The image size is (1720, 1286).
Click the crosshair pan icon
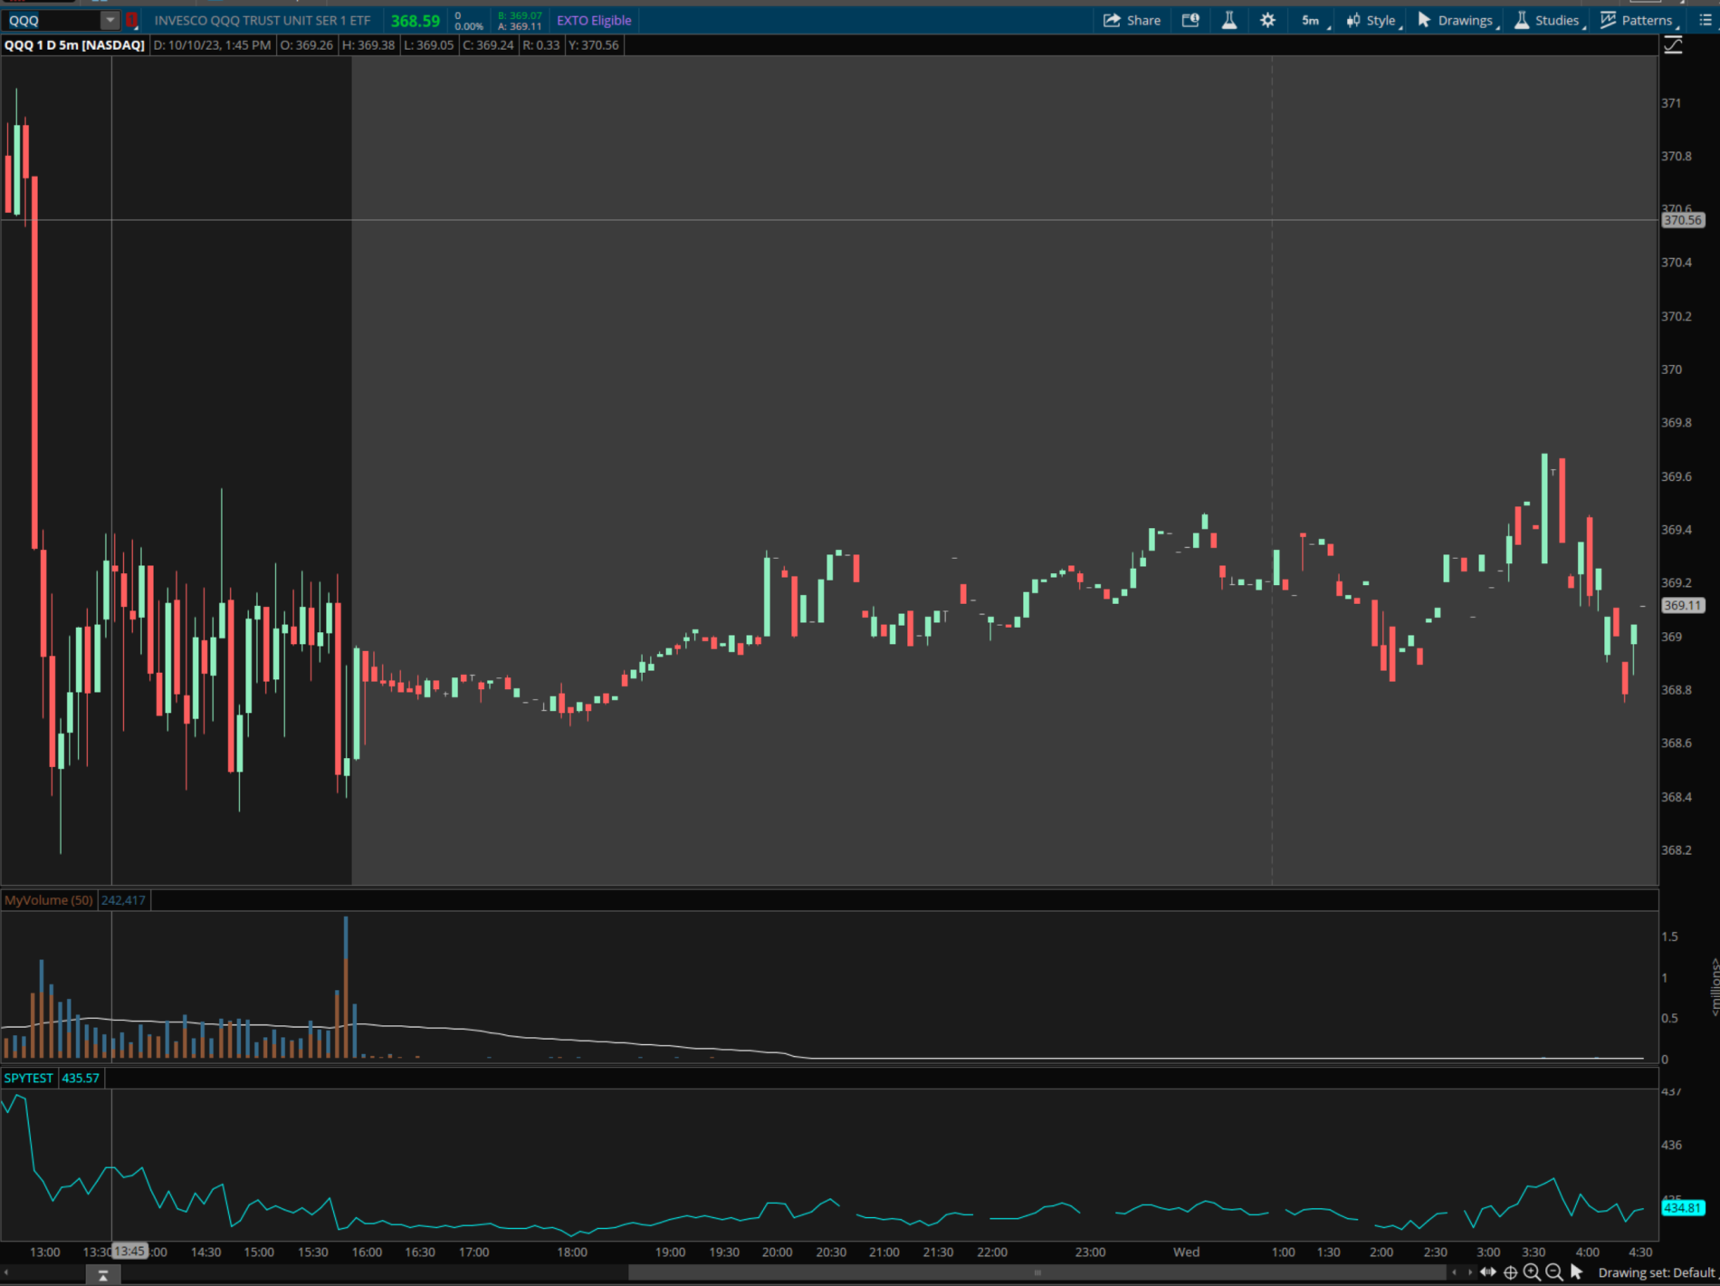(1510, 1272)
